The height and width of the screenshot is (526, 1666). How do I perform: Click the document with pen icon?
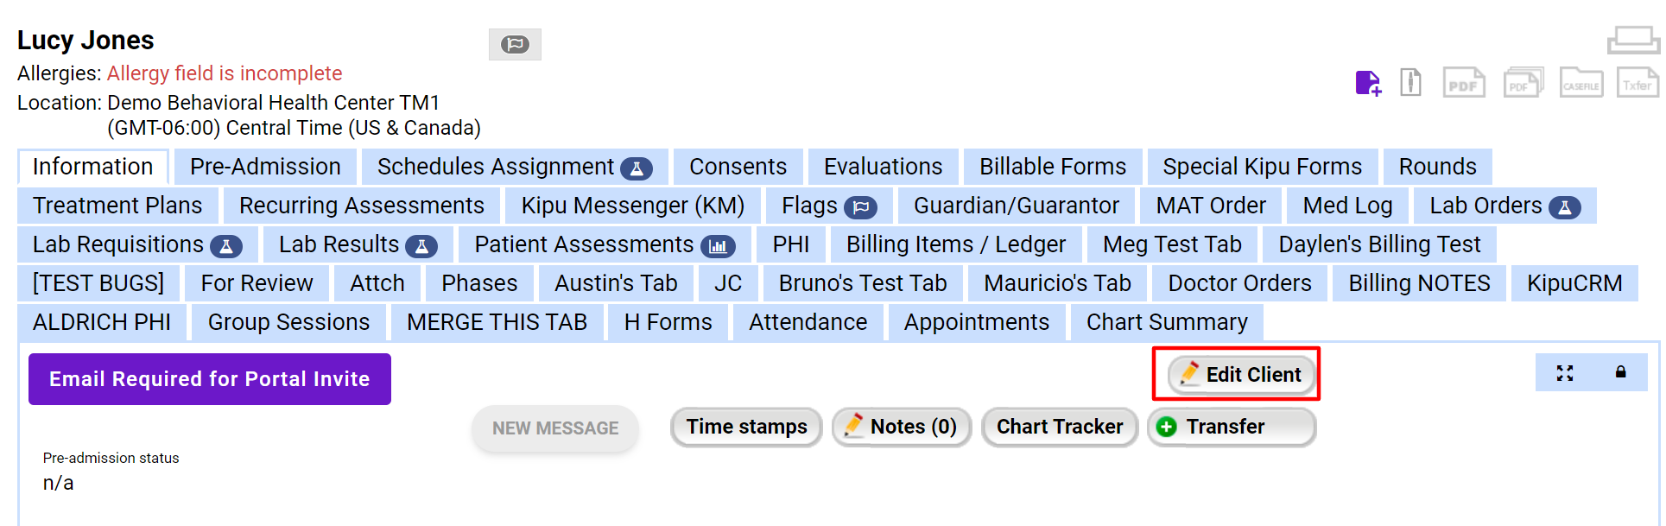(1410, 83)
